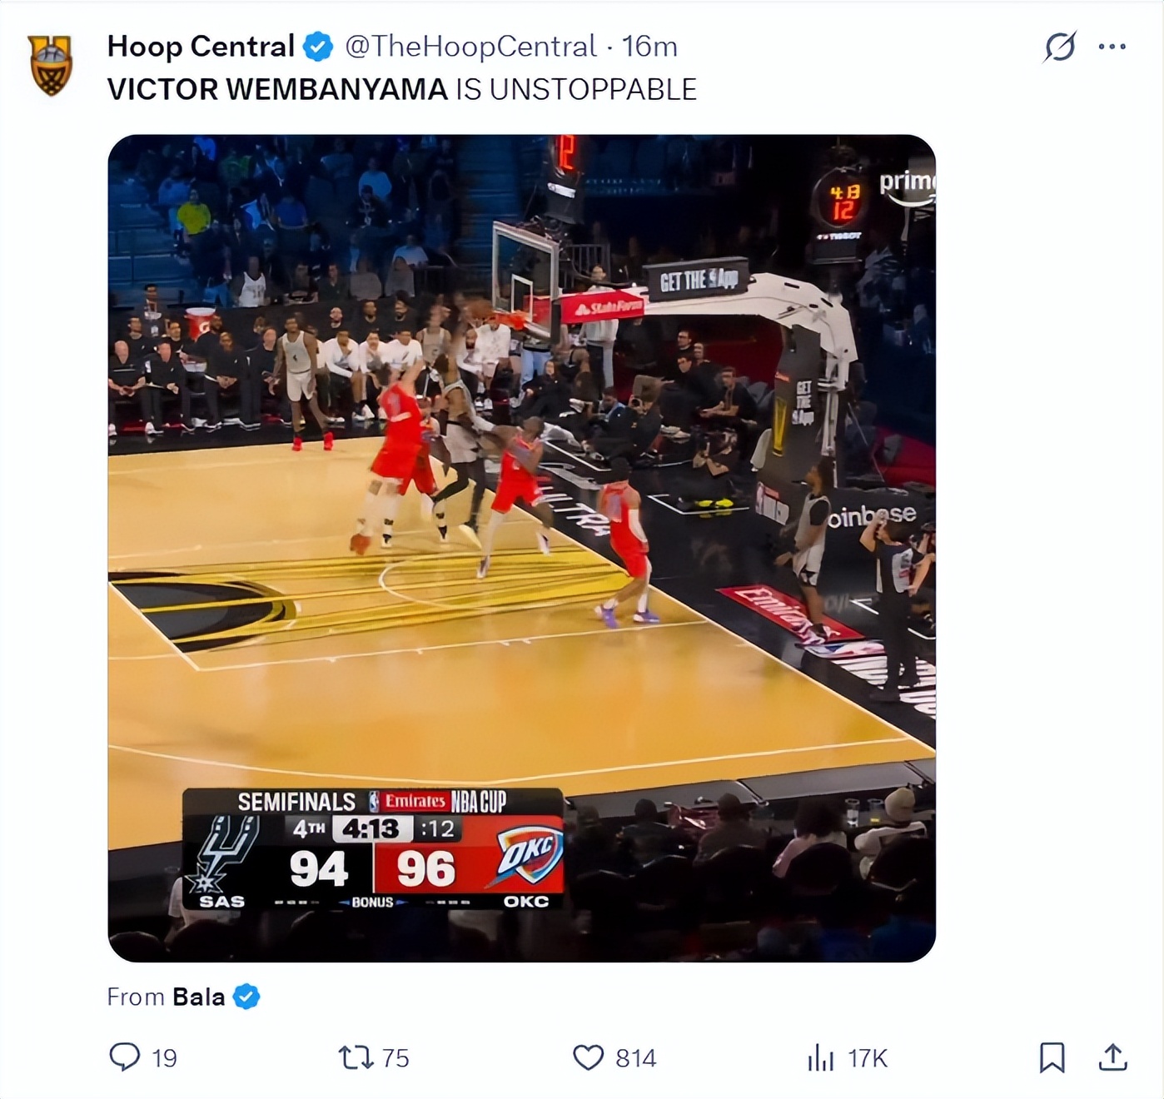Image resolution: width=1164 pixels, height=1099 pixels.
Task: Open the source account Bala
Action: tap(198, 997)
